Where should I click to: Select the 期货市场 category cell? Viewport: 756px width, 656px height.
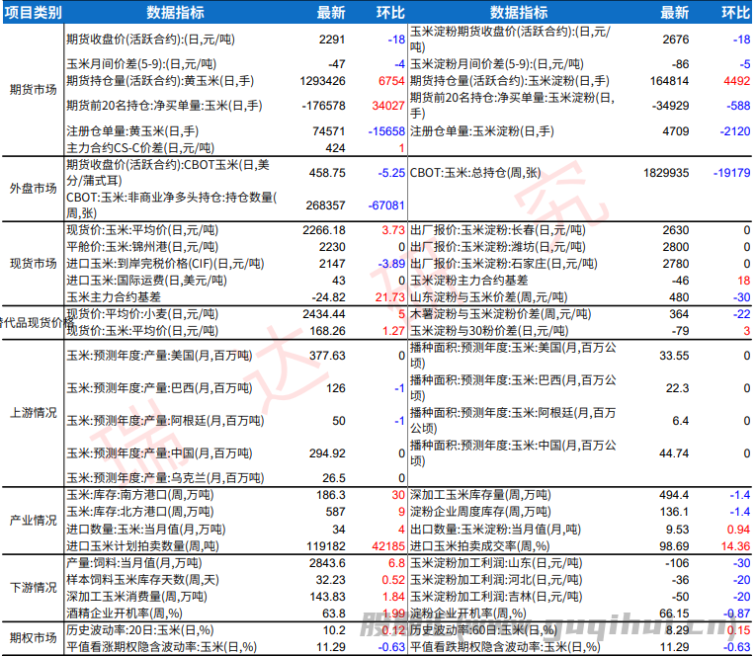(33, 87)
